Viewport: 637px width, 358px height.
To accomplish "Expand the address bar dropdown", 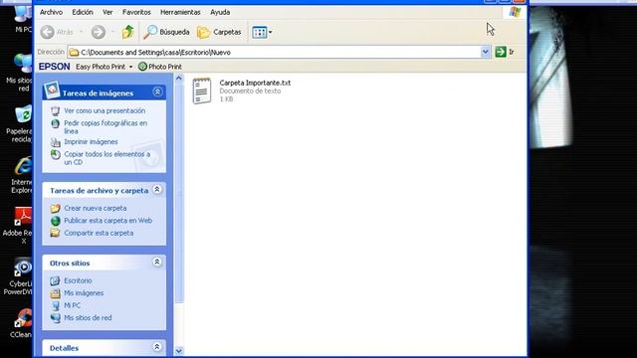I will tap(485, 52).
